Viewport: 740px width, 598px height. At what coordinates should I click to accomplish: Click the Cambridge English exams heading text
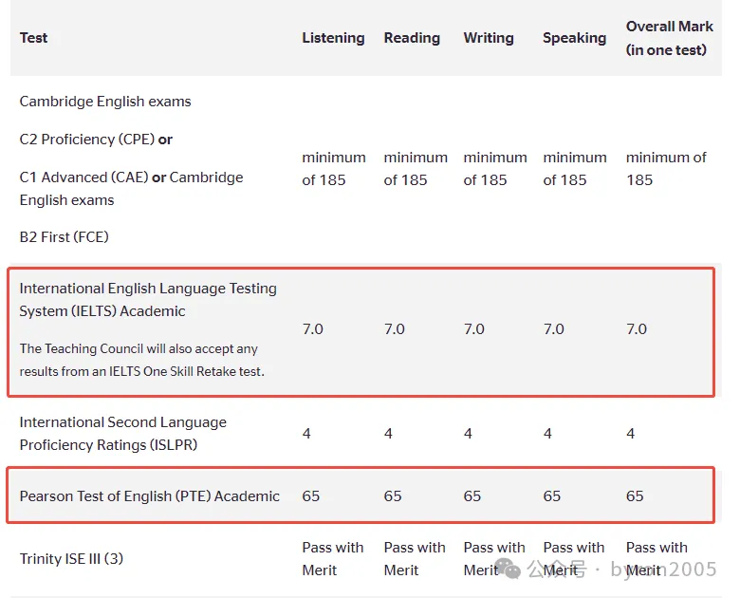(105, 102)
